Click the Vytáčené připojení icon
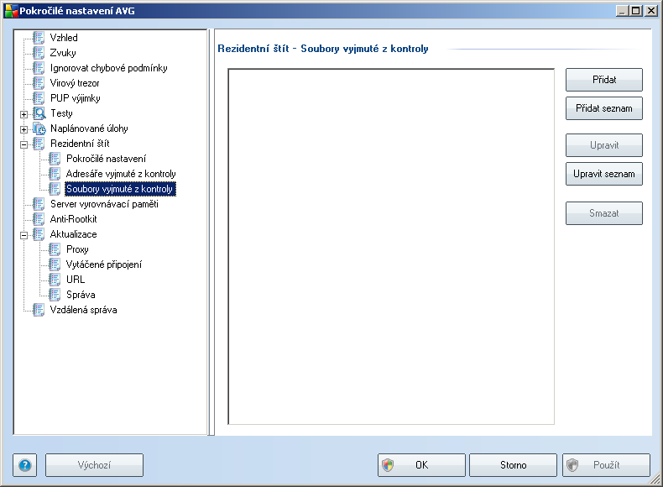 (55, 264)
